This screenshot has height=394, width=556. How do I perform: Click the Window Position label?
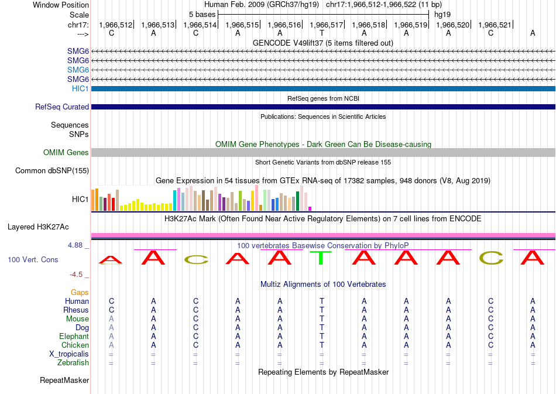pyautogui.click(x=61, y=5)
